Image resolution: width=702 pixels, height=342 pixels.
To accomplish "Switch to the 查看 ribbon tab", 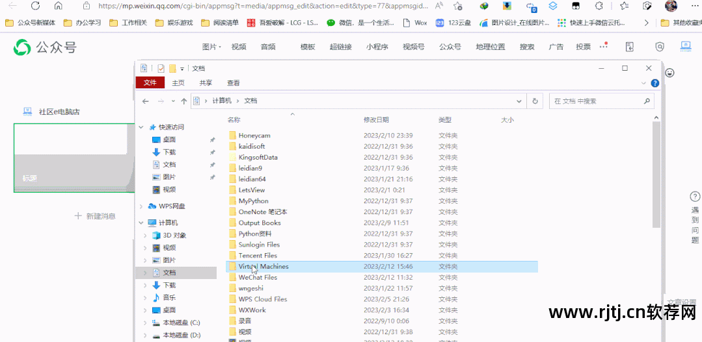I will tap(233, 83).
